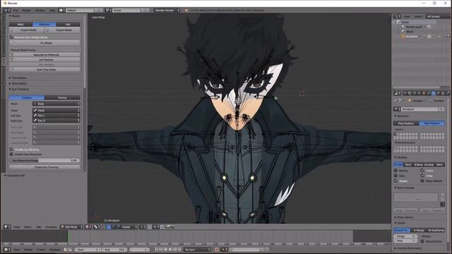
Task: Toggle Disable Eye Movement checkbox
Action: pyautogui.click(x=11, y=154)
